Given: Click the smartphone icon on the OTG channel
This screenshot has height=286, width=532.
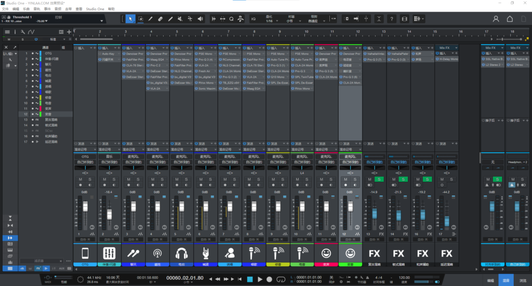Looking at the screenshot, I should tap(85, 253).
